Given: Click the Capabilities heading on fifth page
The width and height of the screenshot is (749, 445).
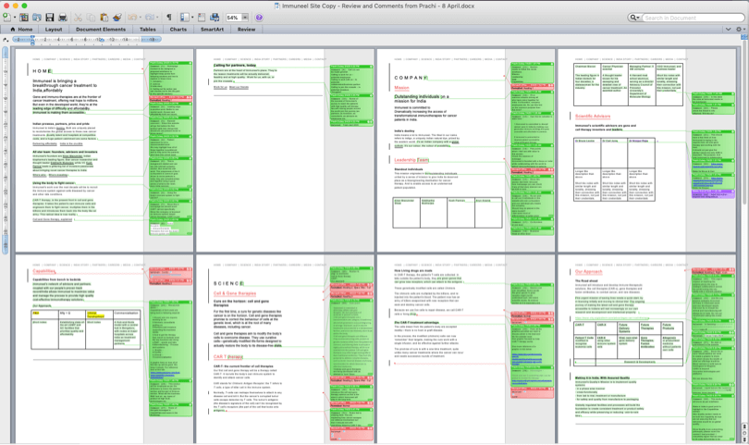Looking at the screenshot, I should pos(44,271).
